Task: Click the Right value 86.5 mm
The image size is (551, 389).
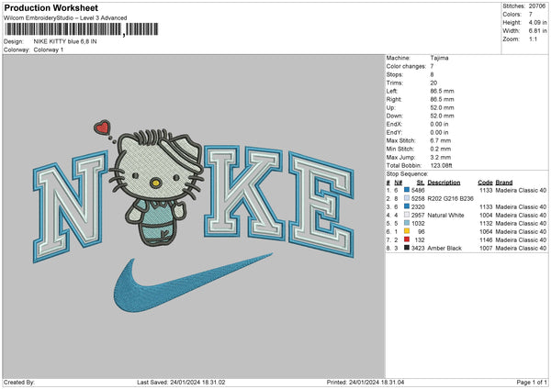Action: click(442, 99)
